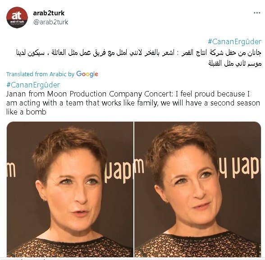The height and width of the screenshot is (260, 265).
Task: Click the first line of Arabic tweet text
Action: tap(139, 53)
